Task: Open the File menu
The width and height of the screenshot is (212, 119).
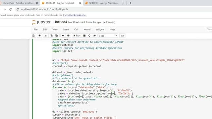Action: pyautogui.click(x=35, y=29)
